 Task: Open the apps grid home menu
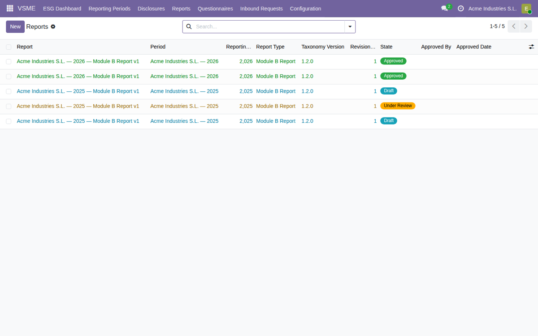(x=10, y=9)
